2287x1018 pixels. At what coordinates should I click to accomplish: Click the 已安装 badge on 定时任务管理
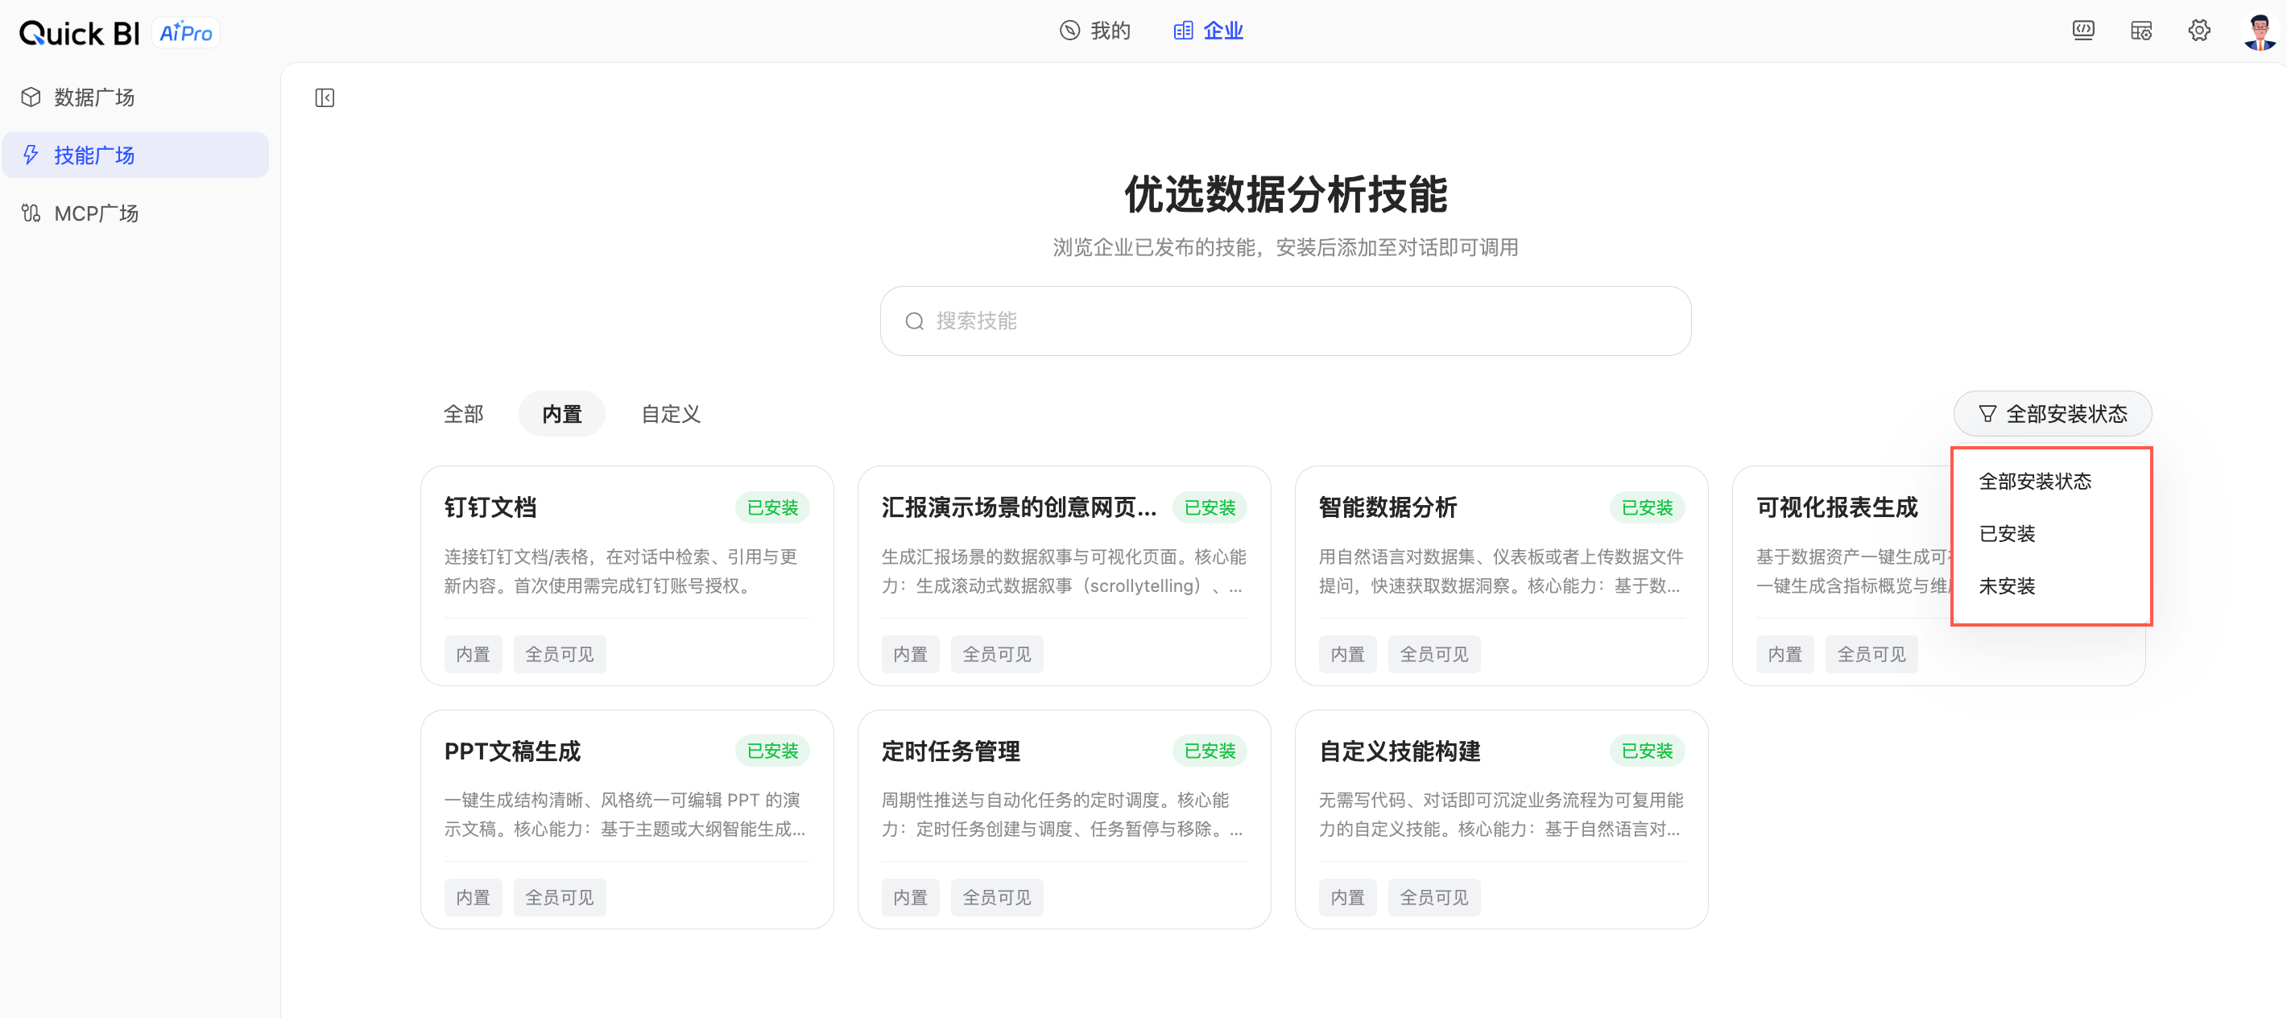point(1210,751)
